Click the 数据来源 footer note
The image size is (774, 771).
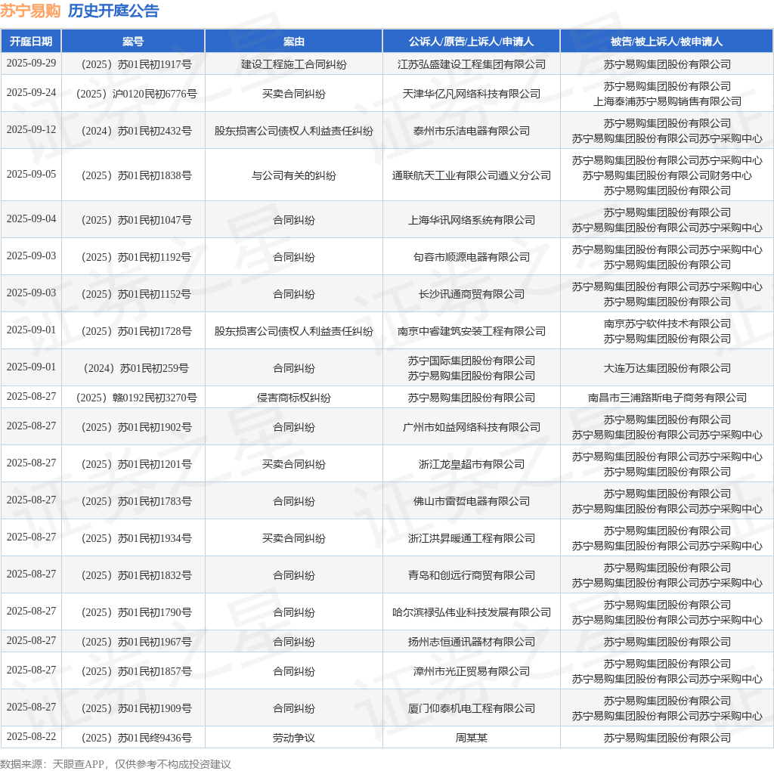[x=116, y=765]
